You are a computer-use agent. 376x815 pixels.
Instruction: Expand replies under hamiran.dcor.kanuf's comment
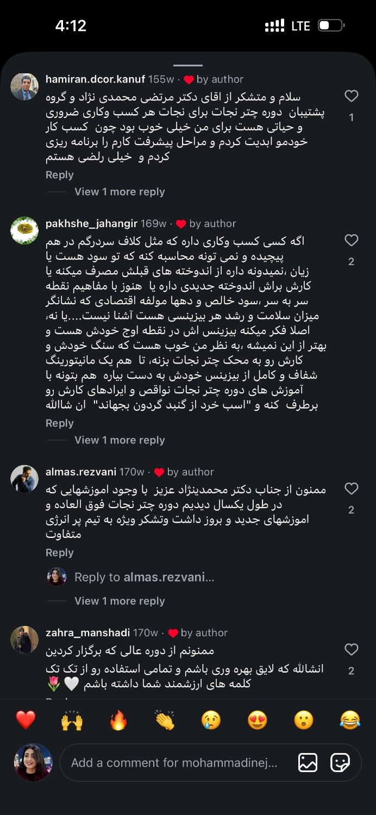[120, 192]
